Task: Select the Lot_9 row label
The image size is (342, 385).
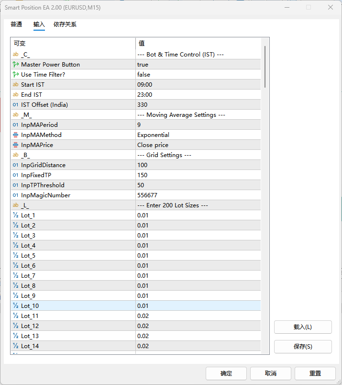Action: click(x=28, y=296)
